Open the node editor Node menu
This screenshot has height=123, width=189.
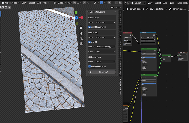click(x=172, y=3)
